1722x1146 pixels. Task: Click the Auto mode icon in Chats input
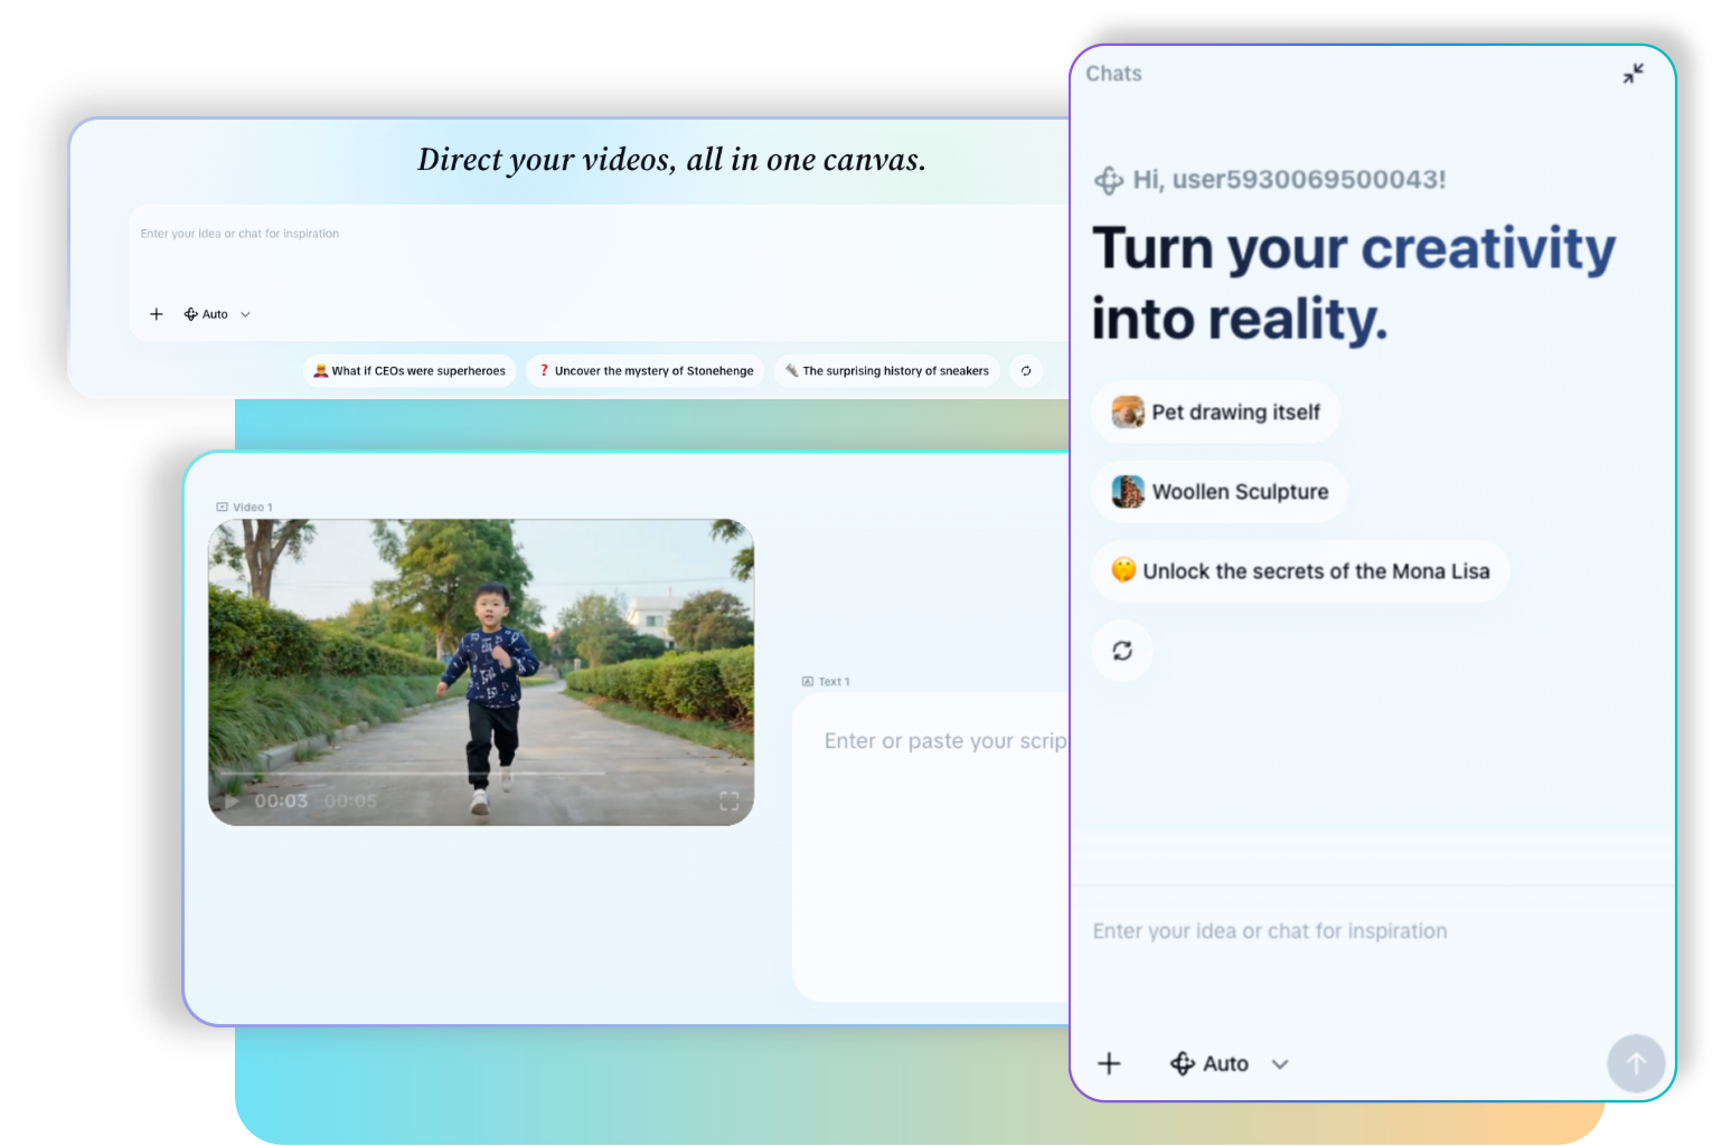click(x=1182, y=1063)
